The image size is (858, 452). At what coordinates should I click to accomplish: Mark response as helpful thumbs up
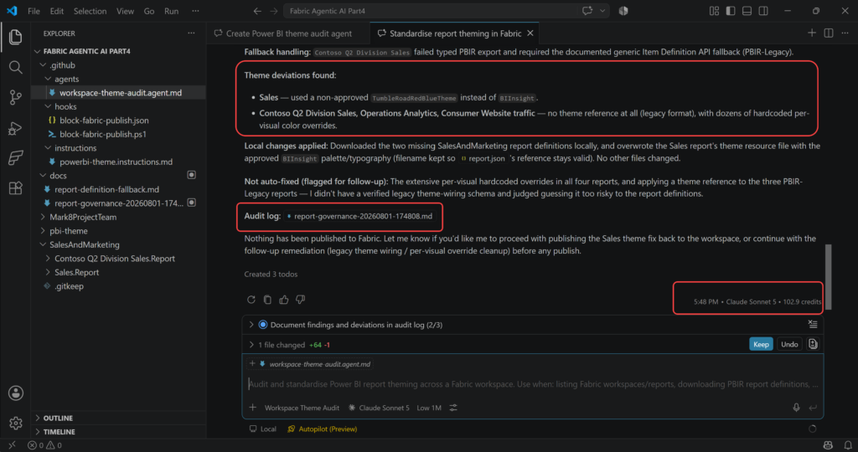click(283, 300)
